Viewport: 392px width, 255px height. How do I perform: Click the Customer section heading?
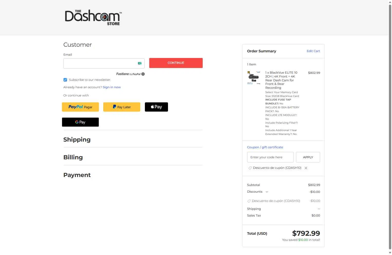tap(78, 45)
